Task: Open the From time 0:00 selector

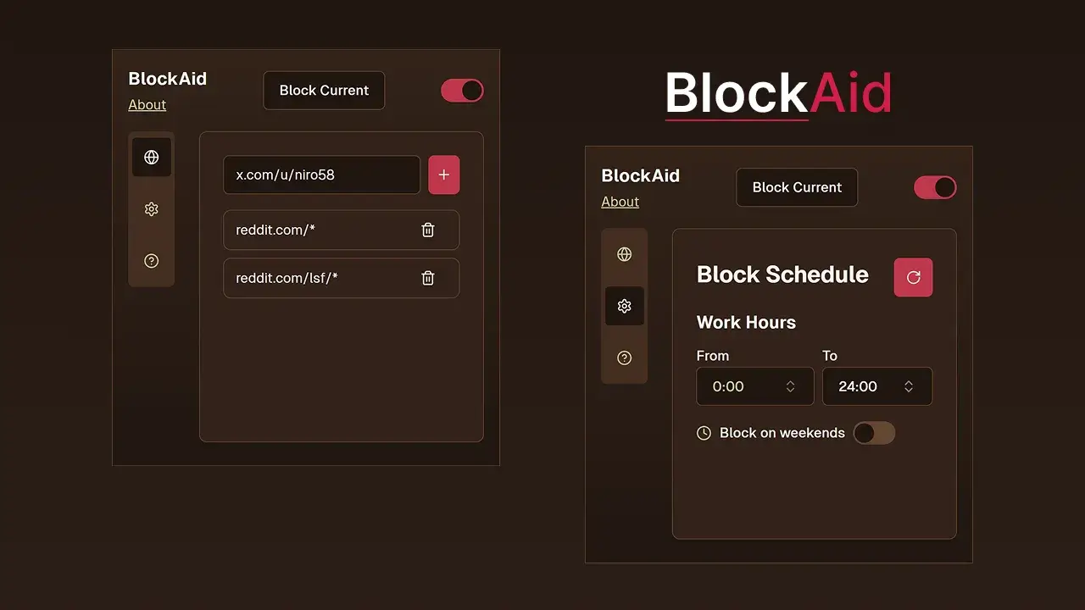Action: (754, 386)
